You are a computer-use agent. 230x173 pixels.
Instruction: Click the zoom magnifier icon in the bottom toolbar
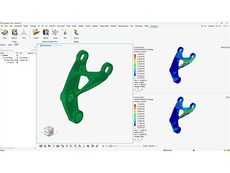pyautogui.click(x=88, y=146)
